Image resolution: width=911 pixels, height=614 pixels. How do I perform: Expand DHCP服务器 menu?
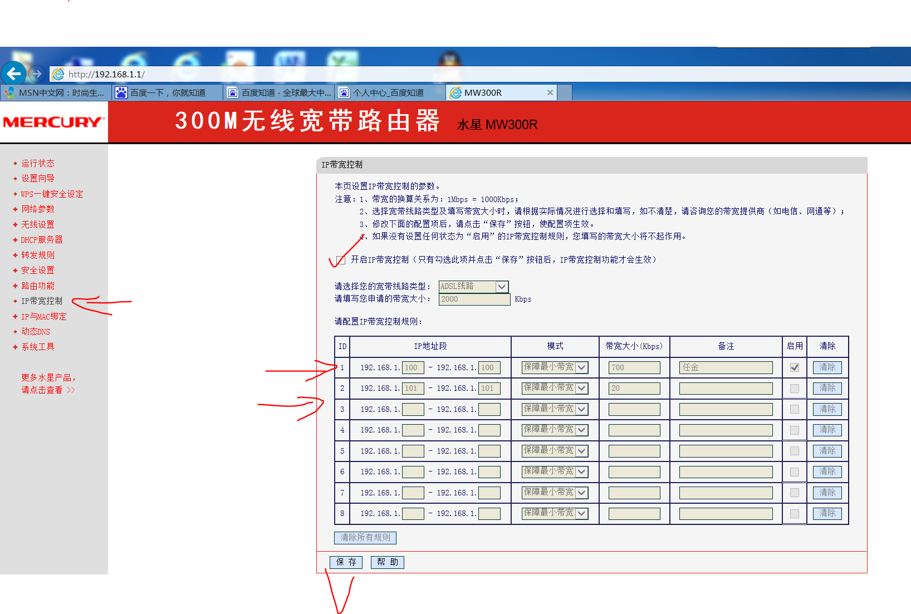click(x=42, y=239)
